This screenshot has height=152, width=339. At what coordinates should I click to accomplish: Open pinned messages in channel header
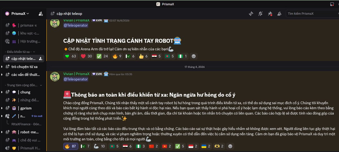[x=270, y=14]
